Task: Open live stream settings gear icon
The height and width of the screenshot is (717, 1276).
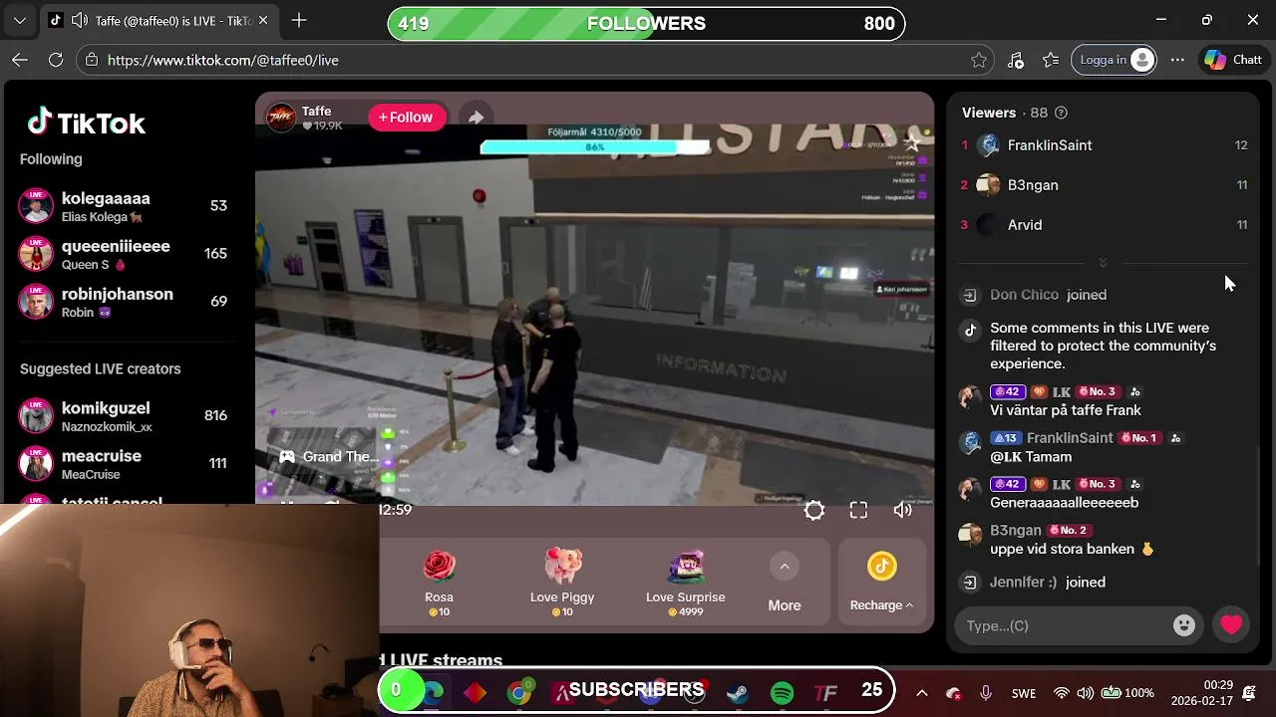Action: [x=814, y=511]
